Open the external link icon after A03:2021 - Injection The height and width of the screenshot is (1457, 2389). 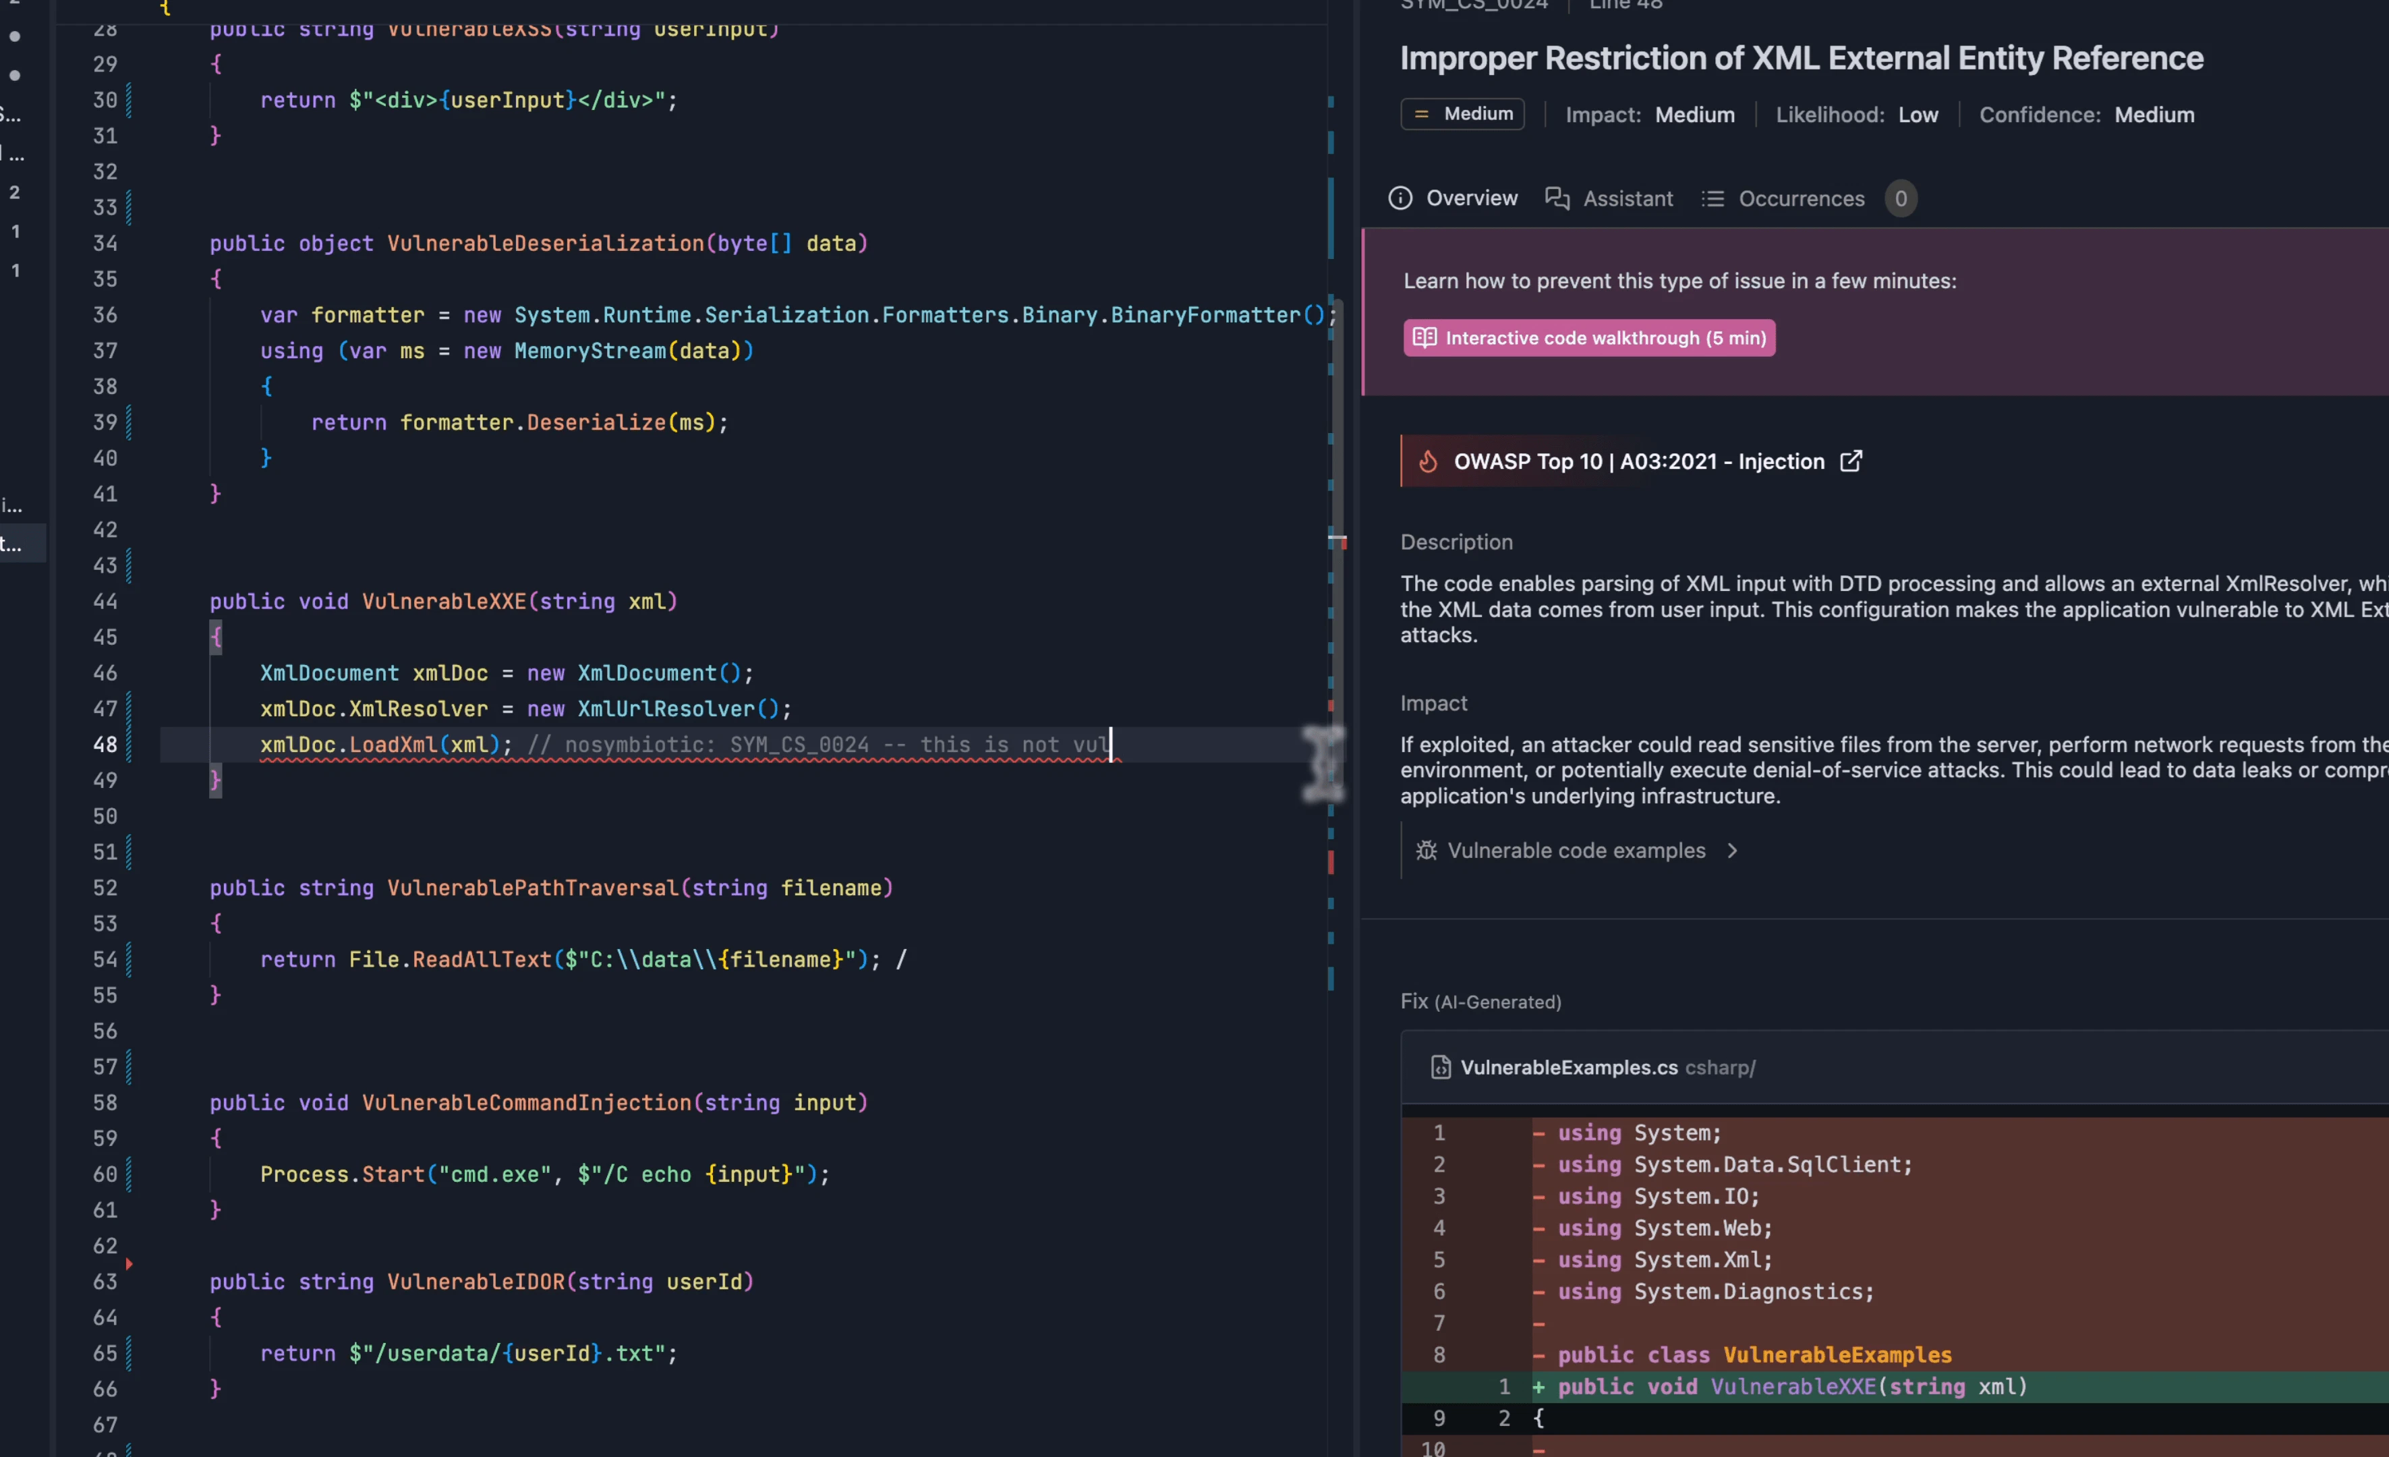click(1851, 461)
